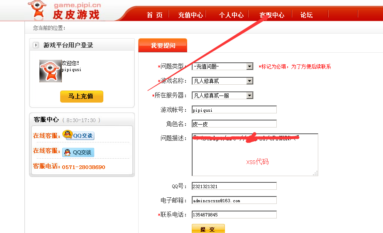This screenshot has width=383, height=233.
Task: Click the game.pipi.cn site address text
Action: point(77,5)
